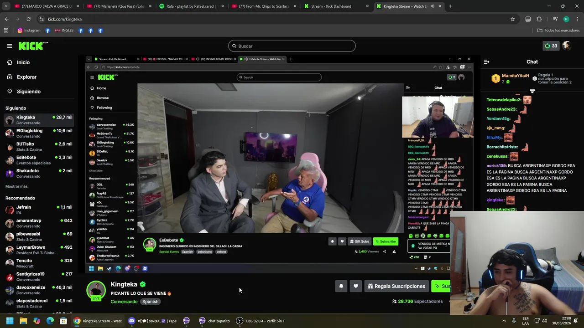Open BUTIsito channel in sidebar
This screenshot has height=328, width=584.
click(39, 147)
